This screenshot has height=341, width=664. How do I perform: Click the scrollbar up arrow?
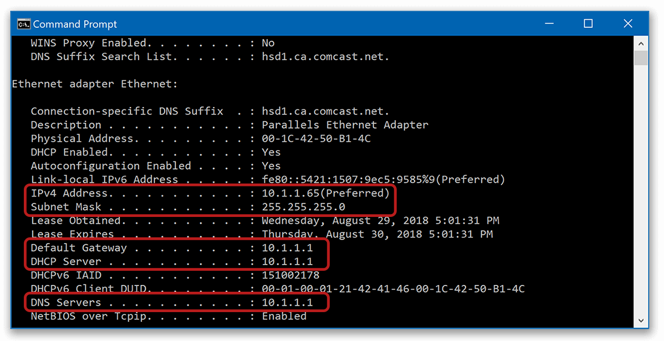click(x=641, y=43)
